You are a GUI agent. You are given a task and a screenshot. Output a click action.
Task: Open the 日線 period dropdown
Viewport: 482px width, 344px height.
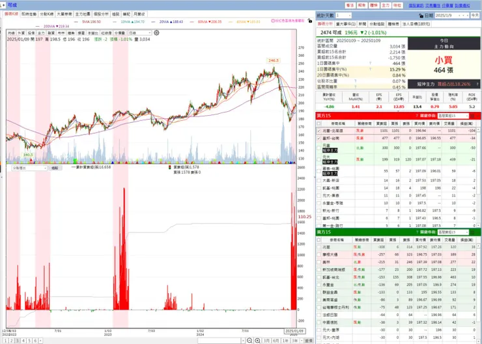click(139, 33)
